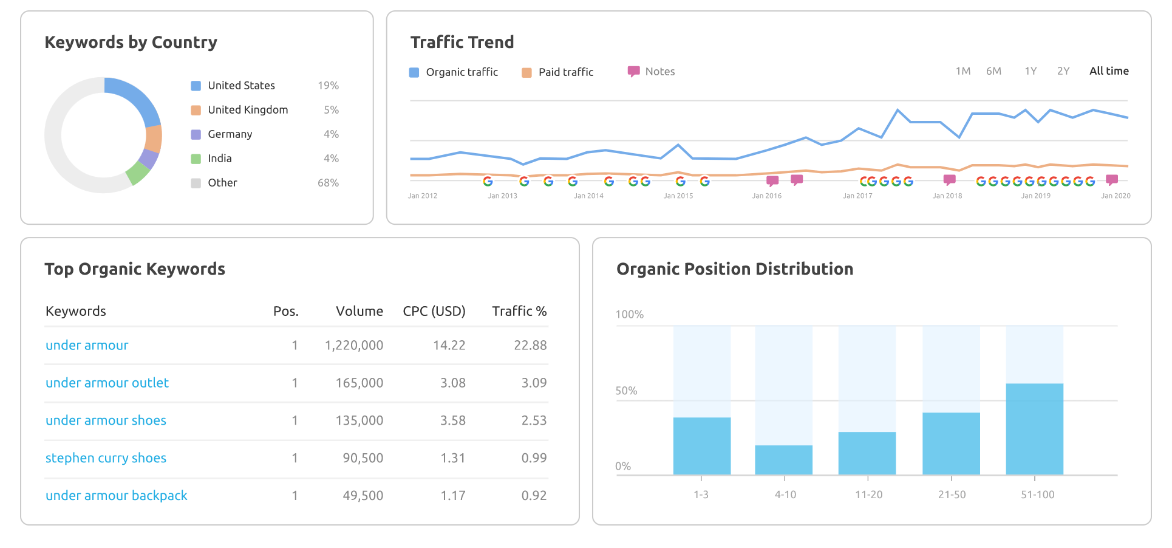The width and height of the screenshot is (1172, 548).
Task: Toggle Notes label in Traffic Trend legend
Action: coord(660,72)
